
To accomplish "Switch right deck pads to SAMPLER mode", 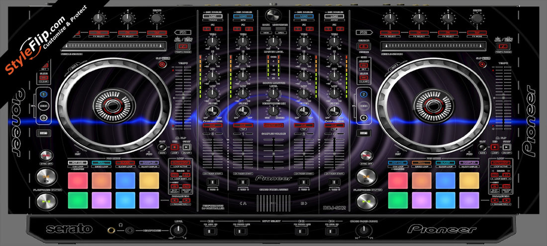I will (469, 163).
